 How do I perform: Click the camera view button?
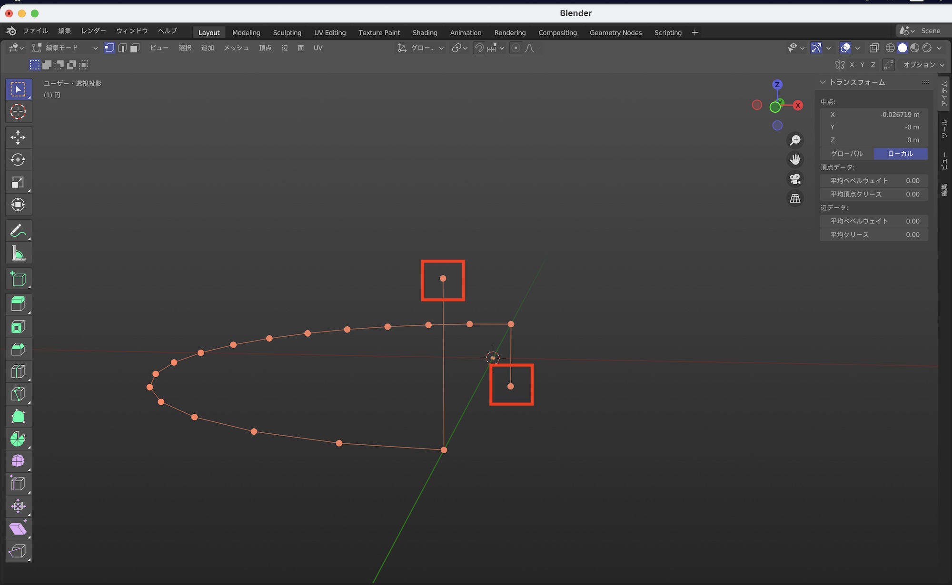795,179
